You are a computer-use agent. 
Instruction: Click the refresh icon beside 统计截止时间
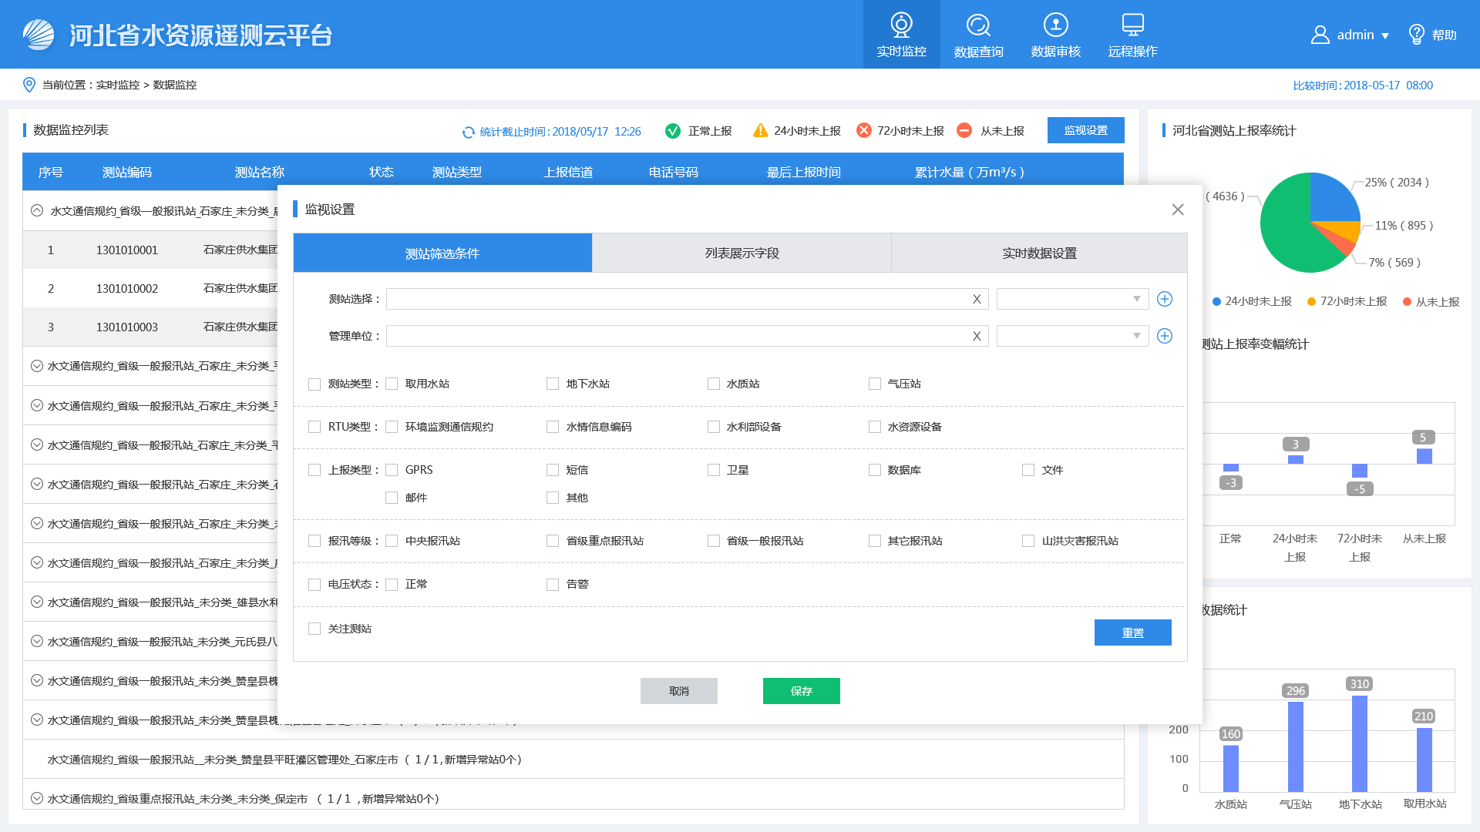click(468, 132)
